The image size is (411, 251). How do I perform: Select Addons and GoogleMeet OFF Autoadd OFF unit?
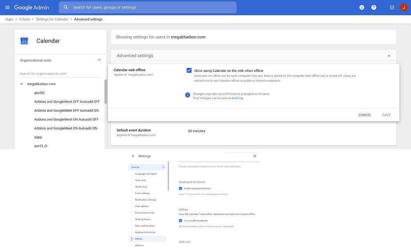(x=67, y=101)
